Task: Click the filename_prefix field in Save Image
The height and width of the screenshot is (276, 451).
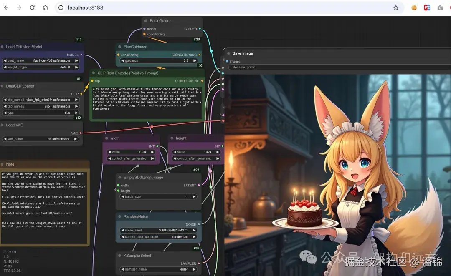Action: coord(340,67)
